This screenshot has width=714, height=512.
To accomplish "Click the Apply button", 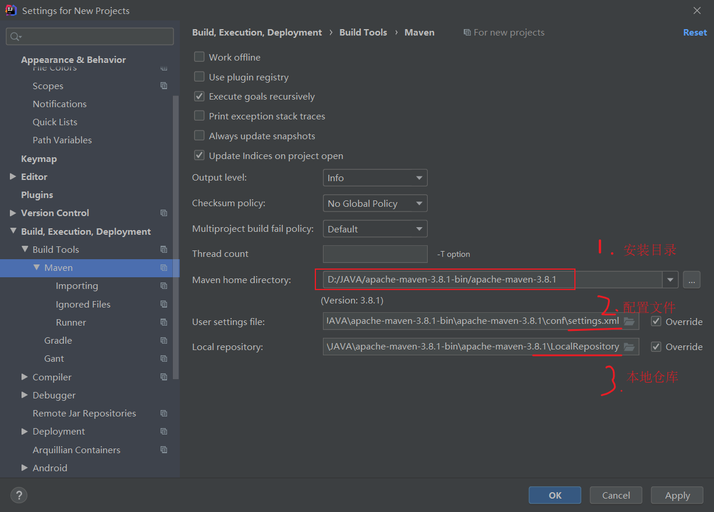I will click(677, 495).
